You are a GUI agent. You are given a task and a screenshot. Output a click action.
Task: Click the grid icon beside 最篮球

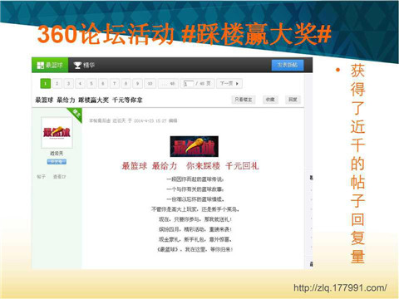(41, 66)
